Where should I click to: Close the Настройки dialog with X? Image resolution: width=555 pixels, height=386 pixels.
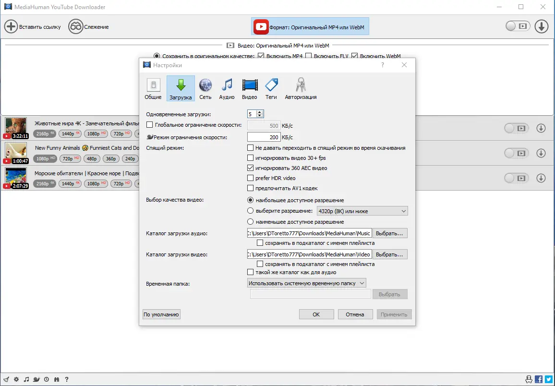coord(404,65)
